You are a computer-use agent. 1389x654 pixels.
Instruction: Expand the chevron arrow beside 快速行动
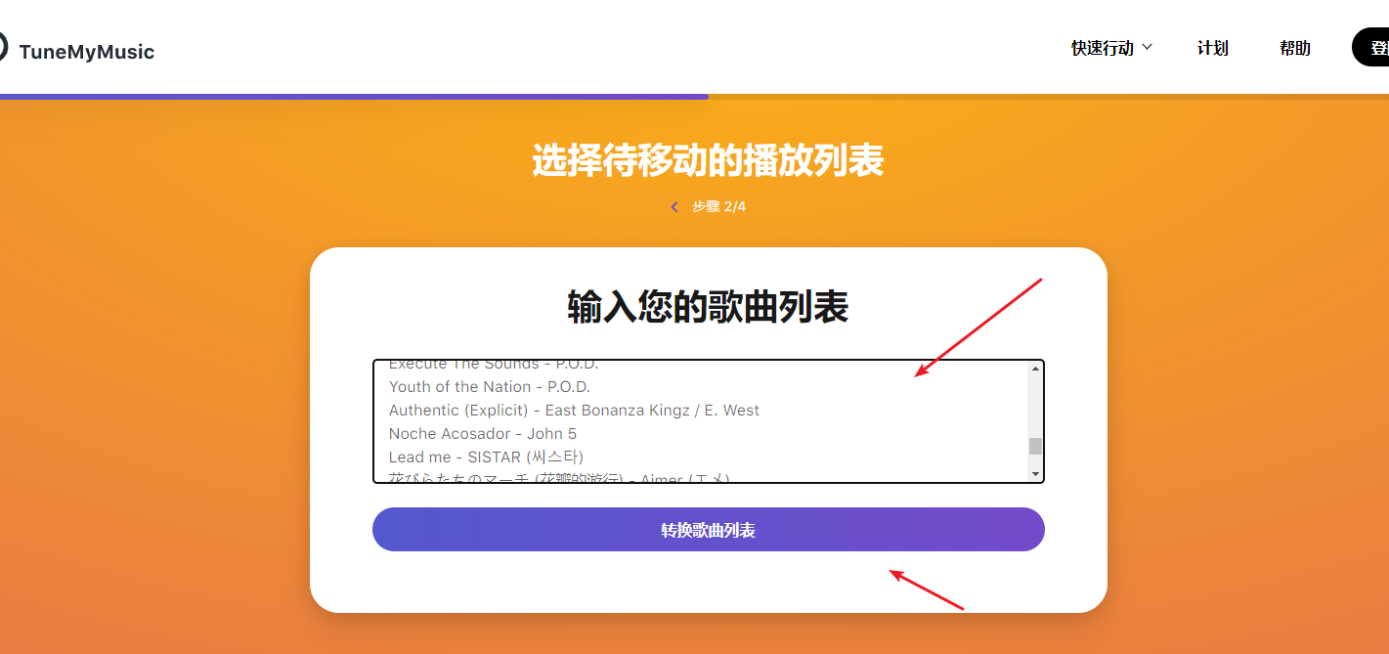[x=1148, y=47]
